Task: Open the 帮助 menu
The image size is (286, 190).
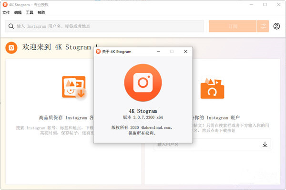Action: 41,12
